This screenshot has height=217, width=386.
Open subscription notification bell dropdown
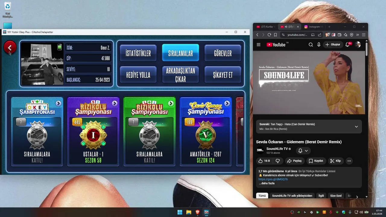tap(303, 151)
